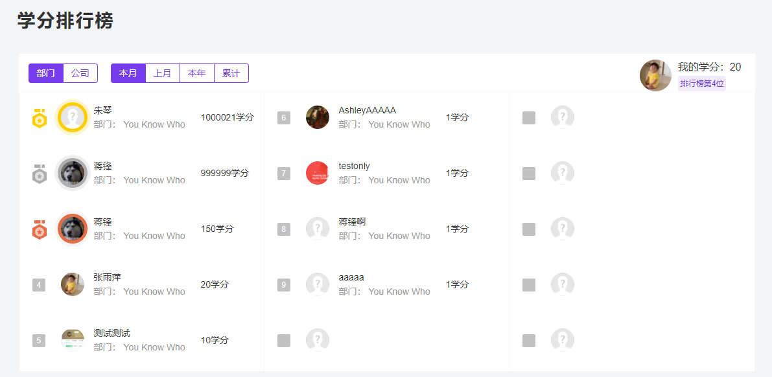
Task: Open husky avatar with 999999学分
Action: click(x=73, y=173)
